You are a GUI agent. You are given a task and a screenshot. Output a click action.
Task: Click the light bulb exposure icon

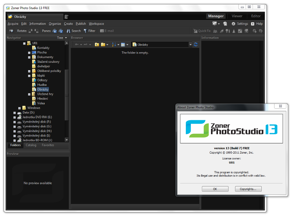pyautogui.click(x=227, y=31)
